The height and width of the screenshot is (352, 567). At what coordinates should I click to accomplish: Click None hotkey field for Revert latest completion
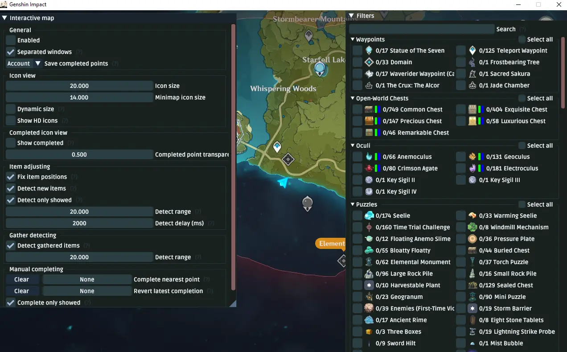87,291
